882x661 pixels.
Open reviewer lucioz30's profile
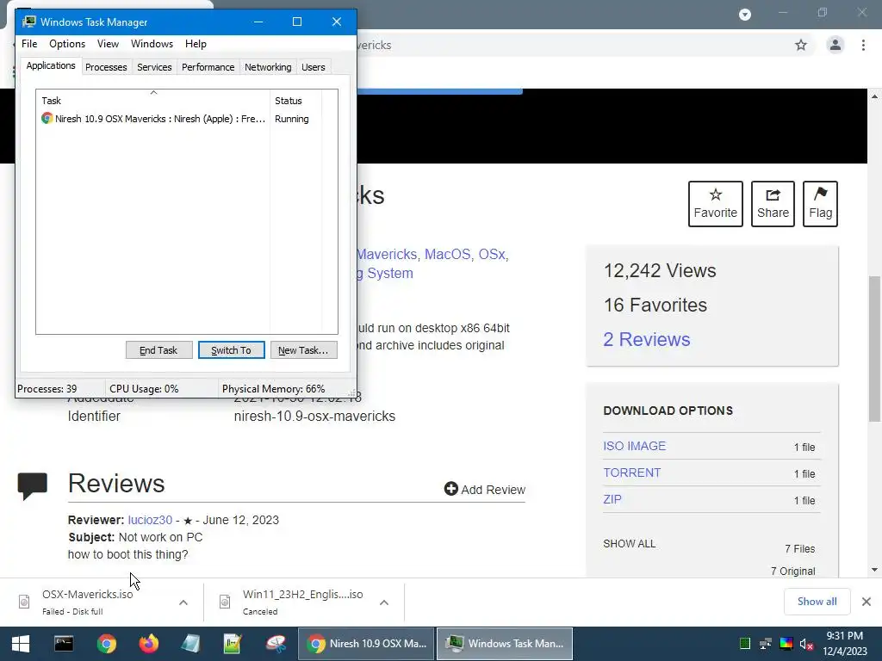click(x=150, y=520)
